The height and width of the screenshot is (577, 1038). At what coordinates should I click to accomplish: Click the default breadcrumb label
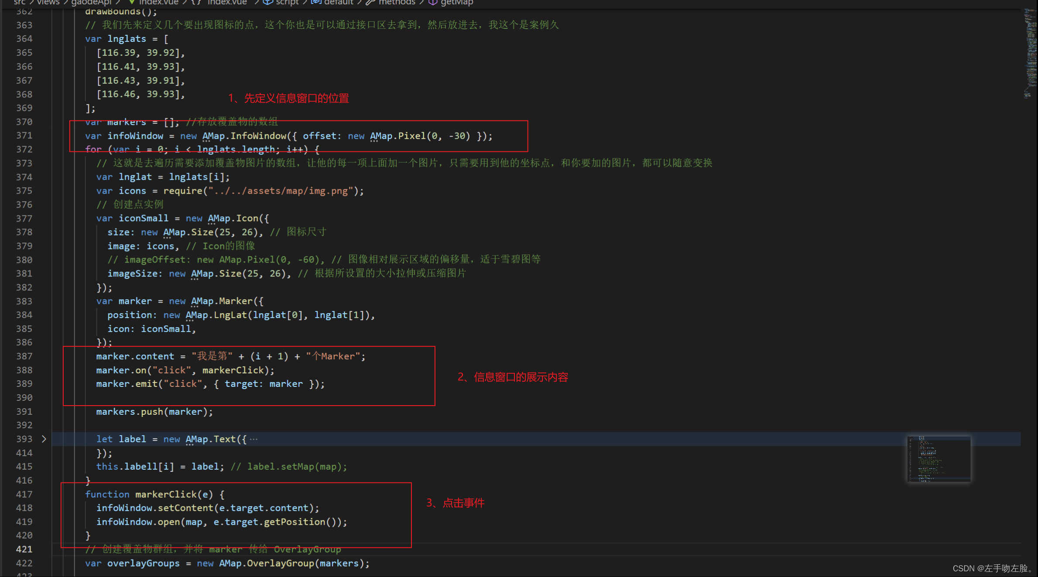[x=339, y=2]
